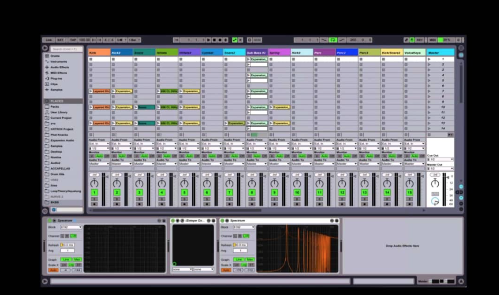Image resolution: width=499 pixels, height=295 pixels.
Task: Select Drums category in browser
Action: coord(55,56)
